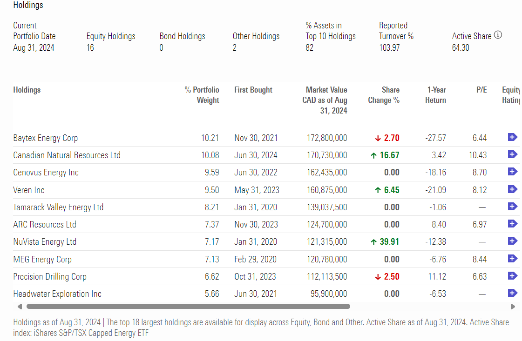Select 1-year return -27.57
The image size is (522, 341).
[x=435, y=138]
